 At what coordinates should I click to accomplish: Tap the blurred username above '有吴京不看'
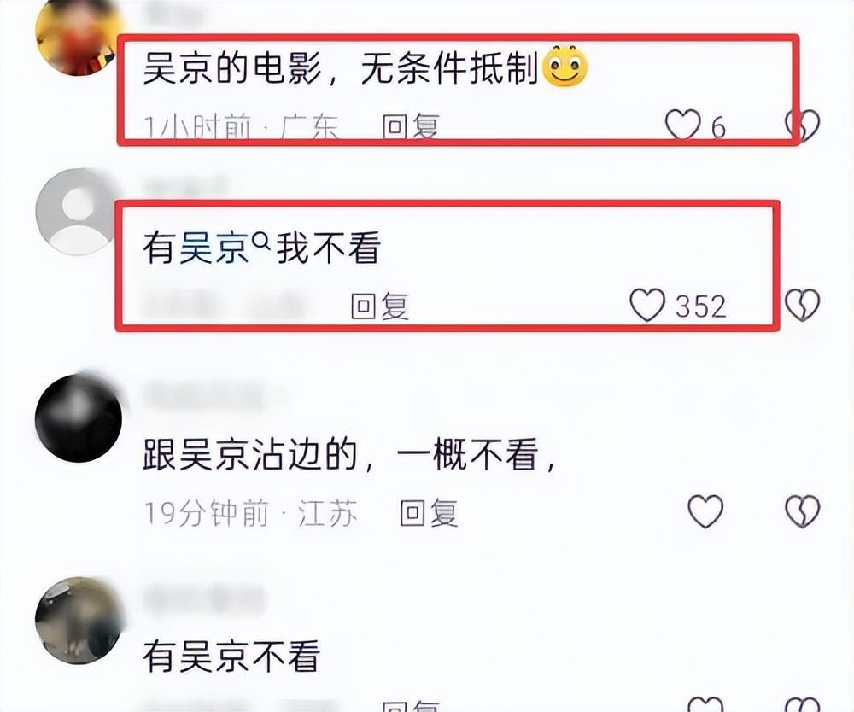204,598
